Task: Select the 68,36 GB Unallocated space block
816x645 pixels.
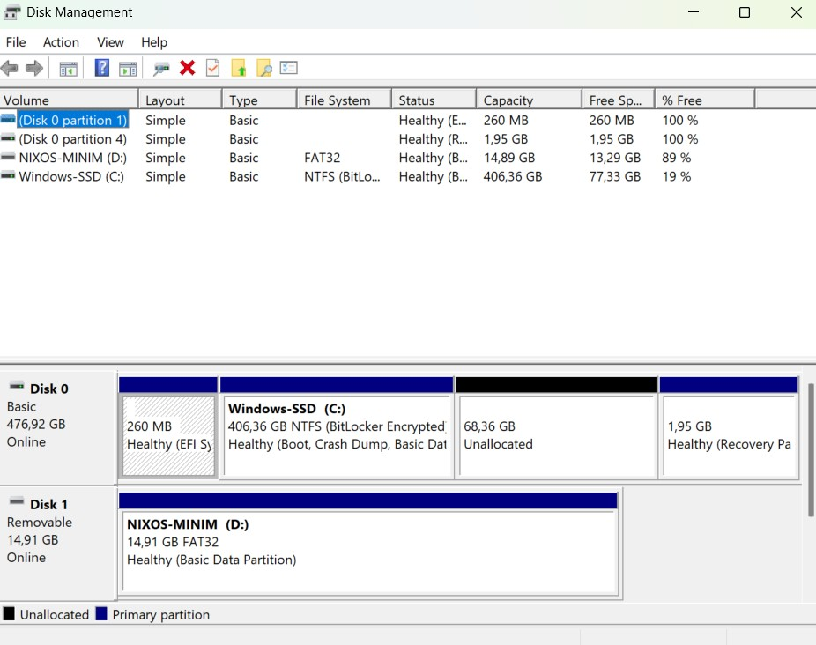Action: 556,435
